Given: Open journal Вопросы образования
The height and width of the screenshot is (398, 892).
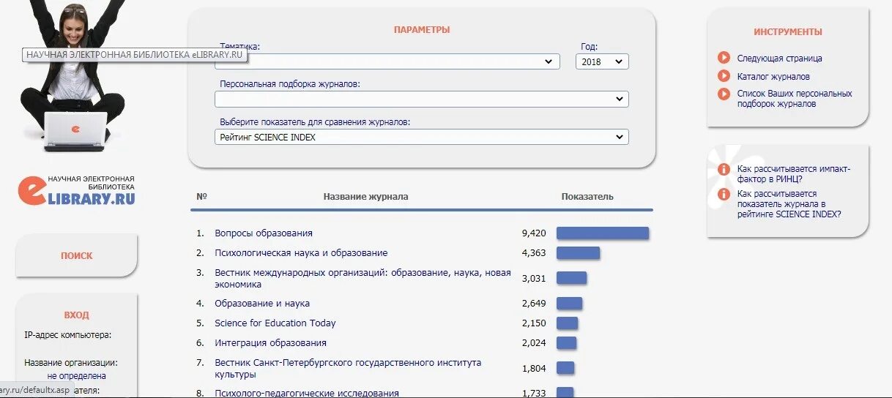Looking at the screenshot, I should point(264,233).
